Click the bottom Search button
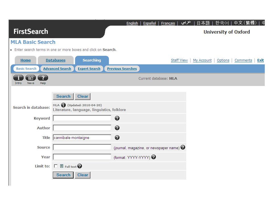This screenshot has height=205, width=273. [x=63, y=175]
